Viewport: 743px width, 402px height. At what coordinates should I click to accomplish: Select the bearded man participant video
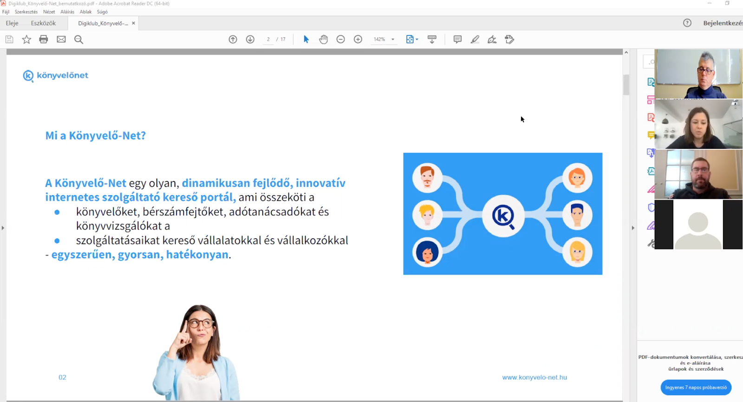click(698, 174)
